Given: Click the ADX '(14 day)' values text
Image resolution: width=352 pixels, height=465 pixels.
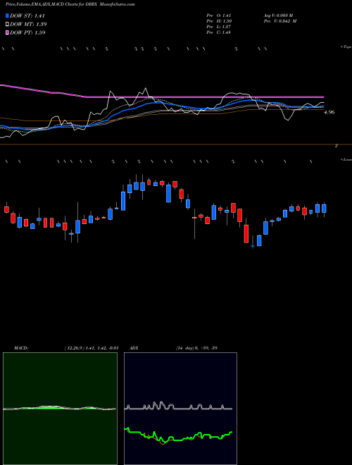Looking at the screenshot, I should [196, 348].
